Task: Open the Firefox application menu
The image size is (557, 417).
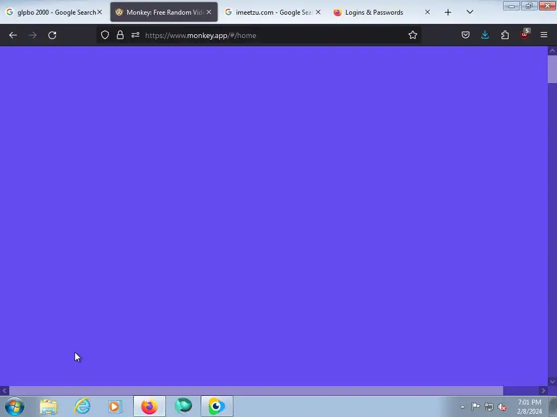Action: (x=544, y=35)
